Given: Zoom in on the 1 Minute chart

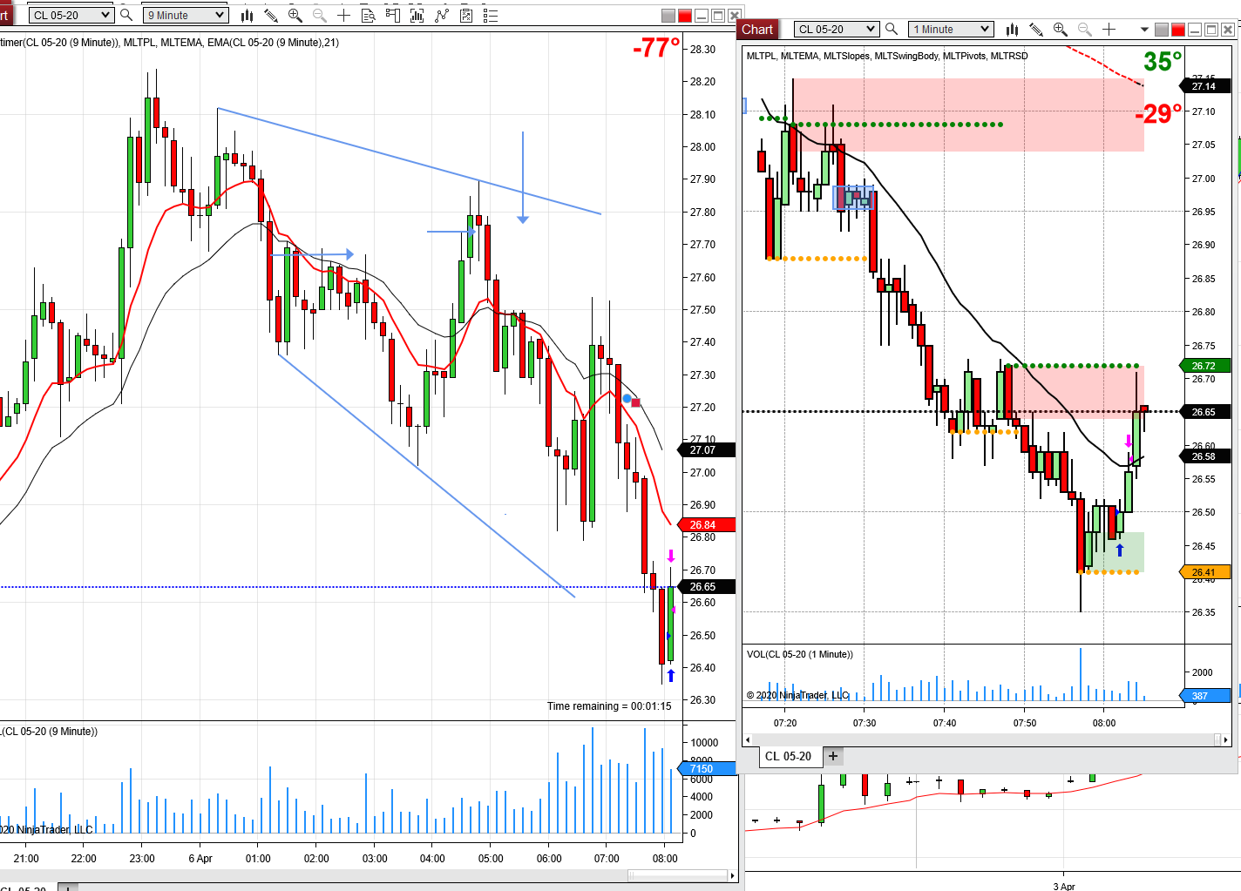Looking at the screenshot, I should (1061, 29).
